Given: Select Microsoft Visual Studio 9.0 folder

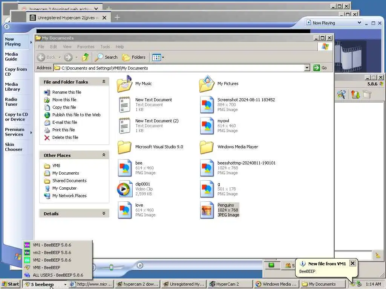Looking at the screenshot, I should pyautogui.click(x=124, y=147).
